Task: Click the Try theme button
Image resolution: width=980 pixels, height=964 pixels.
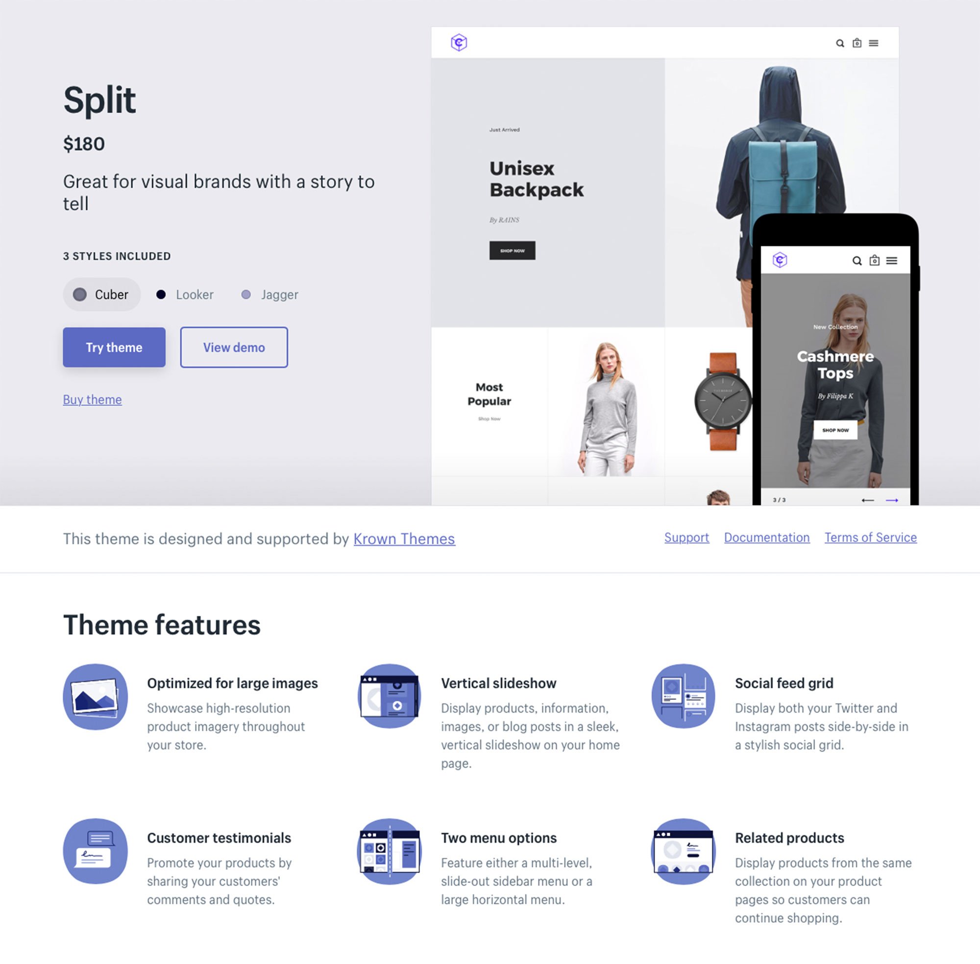Action: [x=114, y=346]
